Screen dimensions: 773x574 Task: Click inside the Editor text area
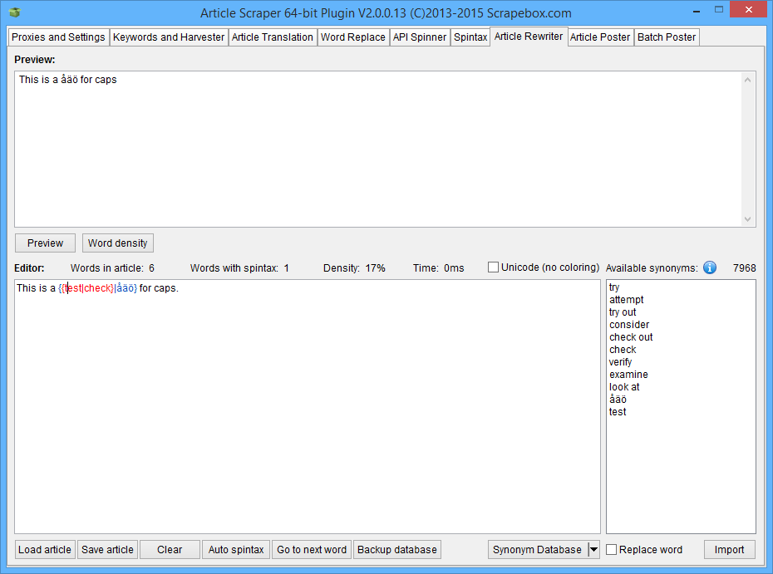tap(308, 406)
